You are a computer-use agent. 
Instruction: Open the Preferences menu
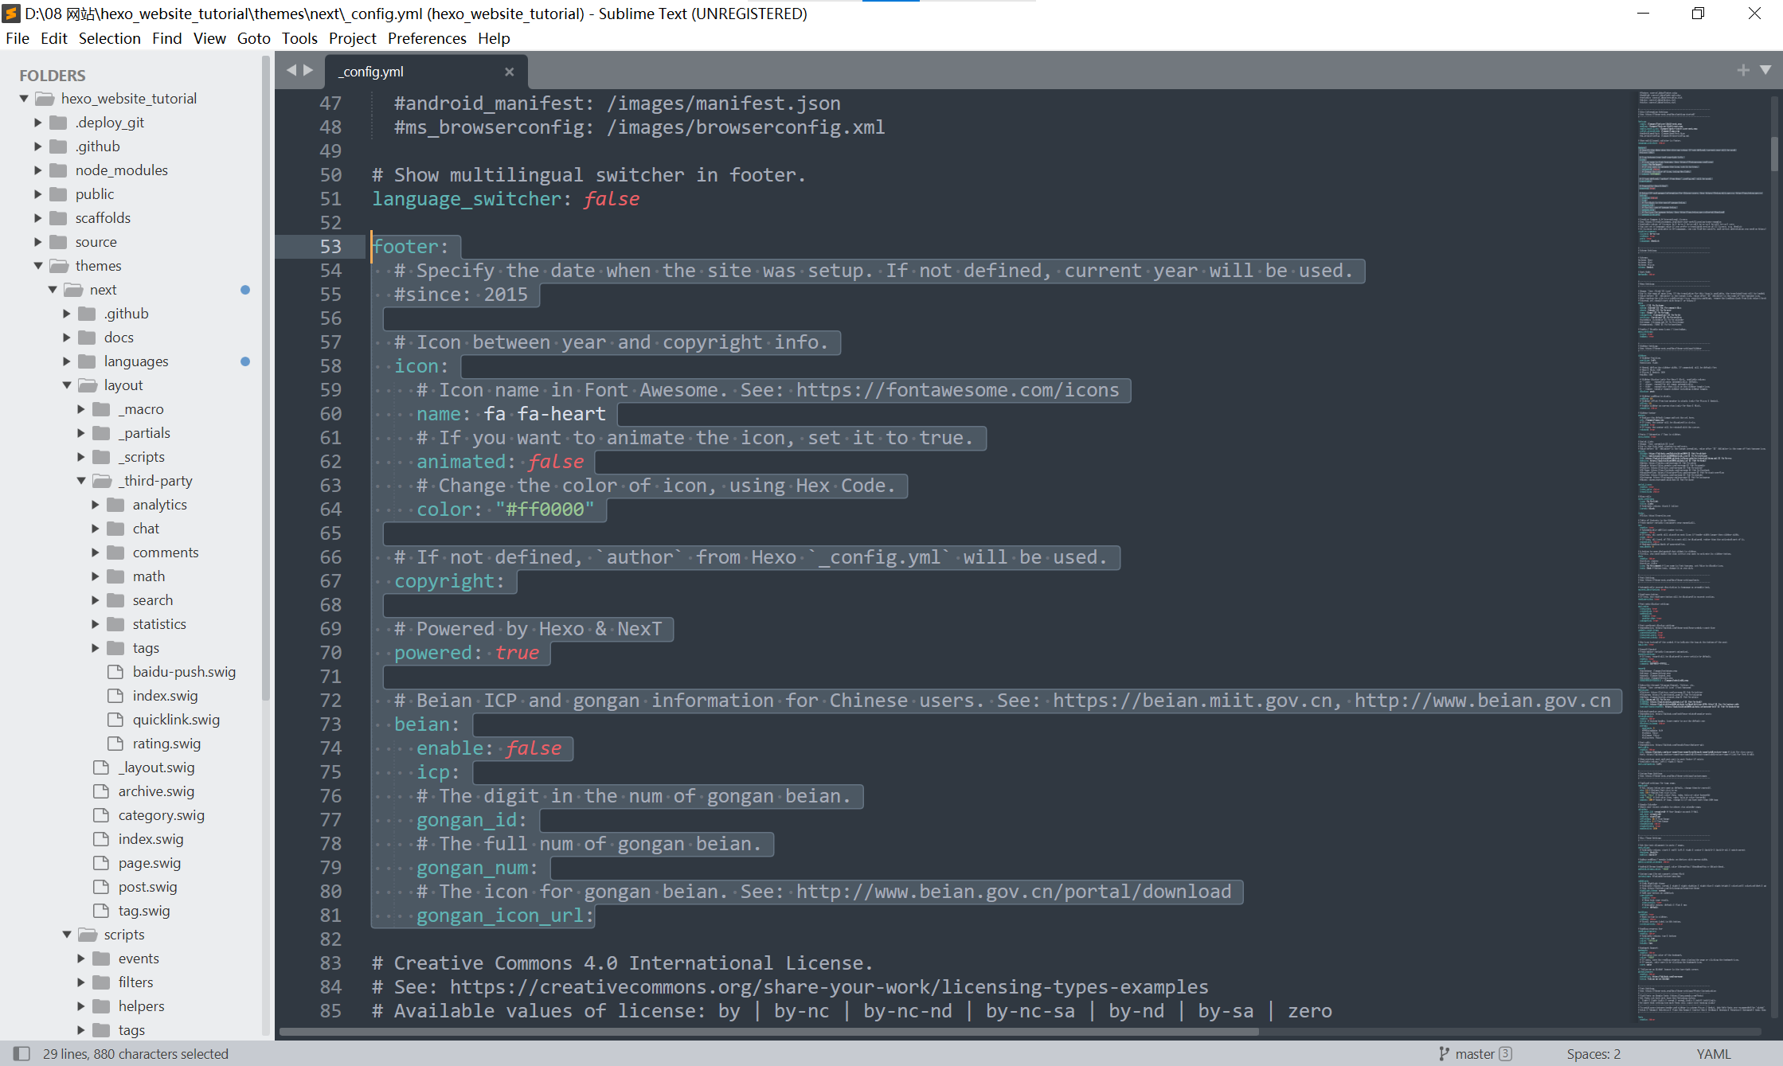[427, 38]
